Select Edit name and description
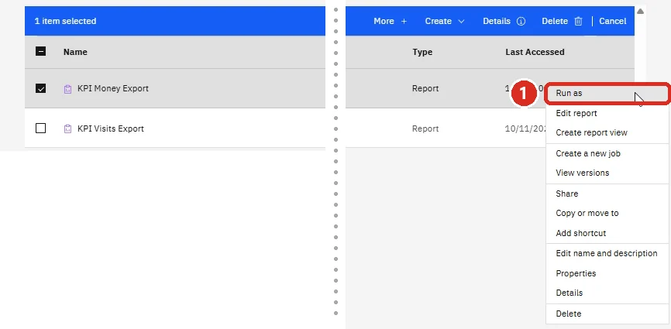 607,253
